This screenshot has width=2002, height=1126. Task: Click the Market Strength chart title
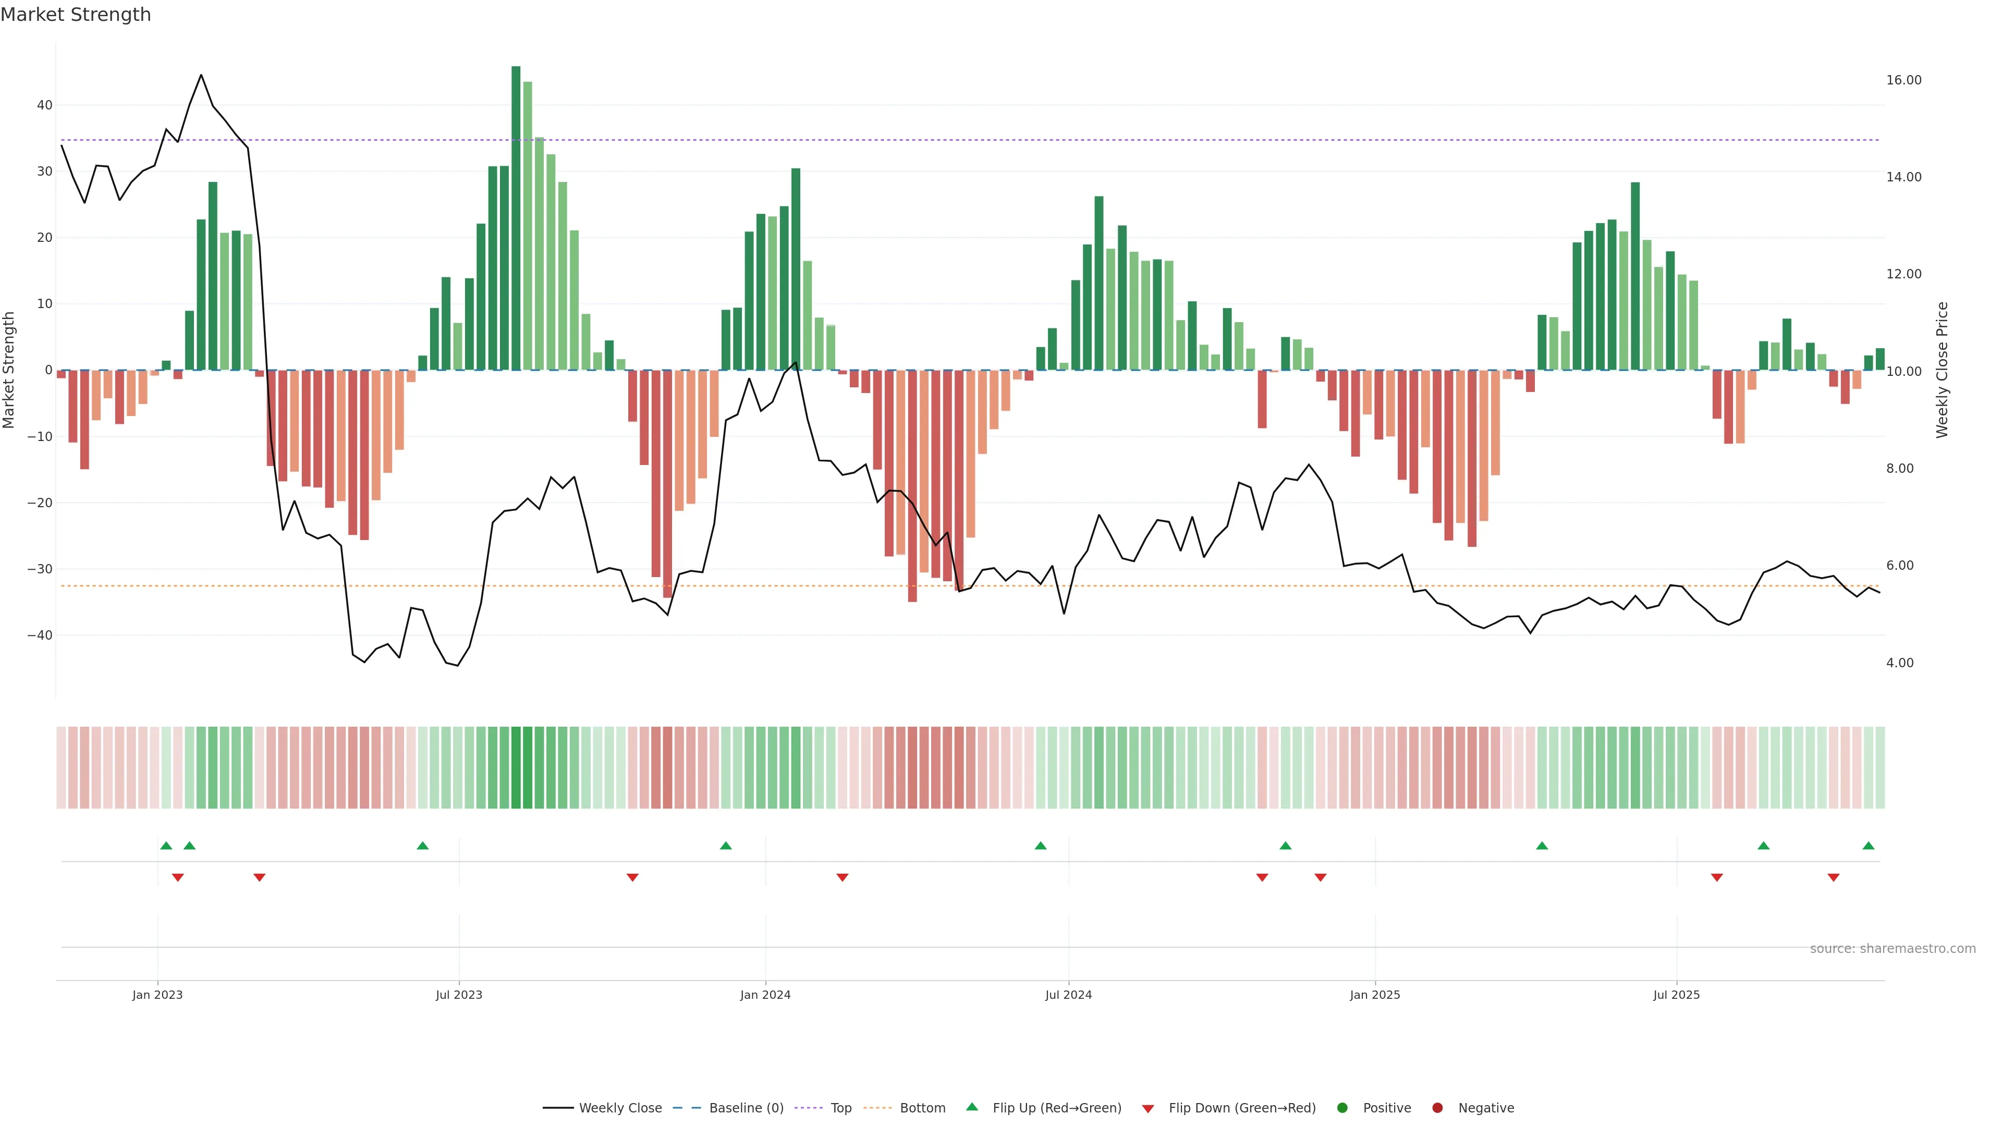pyautogui.click(x=76, y=14)
